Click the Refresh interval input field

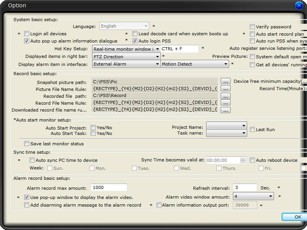pyautogui.click(x=244, y=188)
